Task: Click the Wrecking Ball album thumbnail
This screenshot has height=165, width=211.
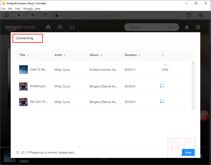Action: [x=23, y=86]
